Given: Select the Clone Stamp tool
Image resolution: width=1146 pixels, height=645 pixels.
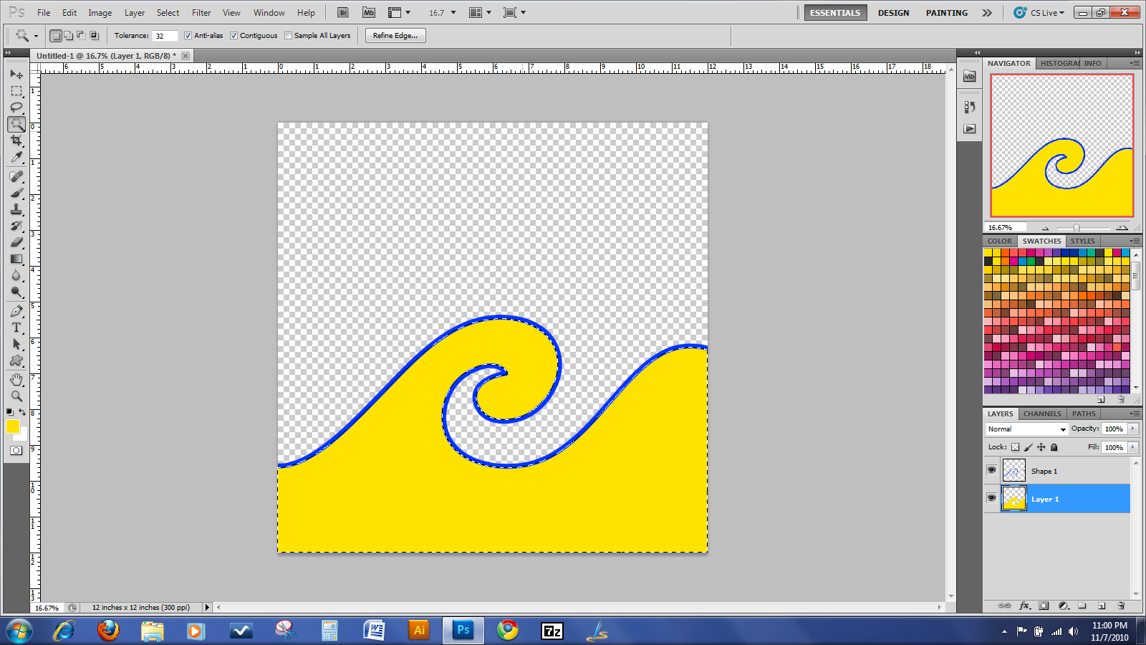Looking at the screenshot, I should [16, 209].
